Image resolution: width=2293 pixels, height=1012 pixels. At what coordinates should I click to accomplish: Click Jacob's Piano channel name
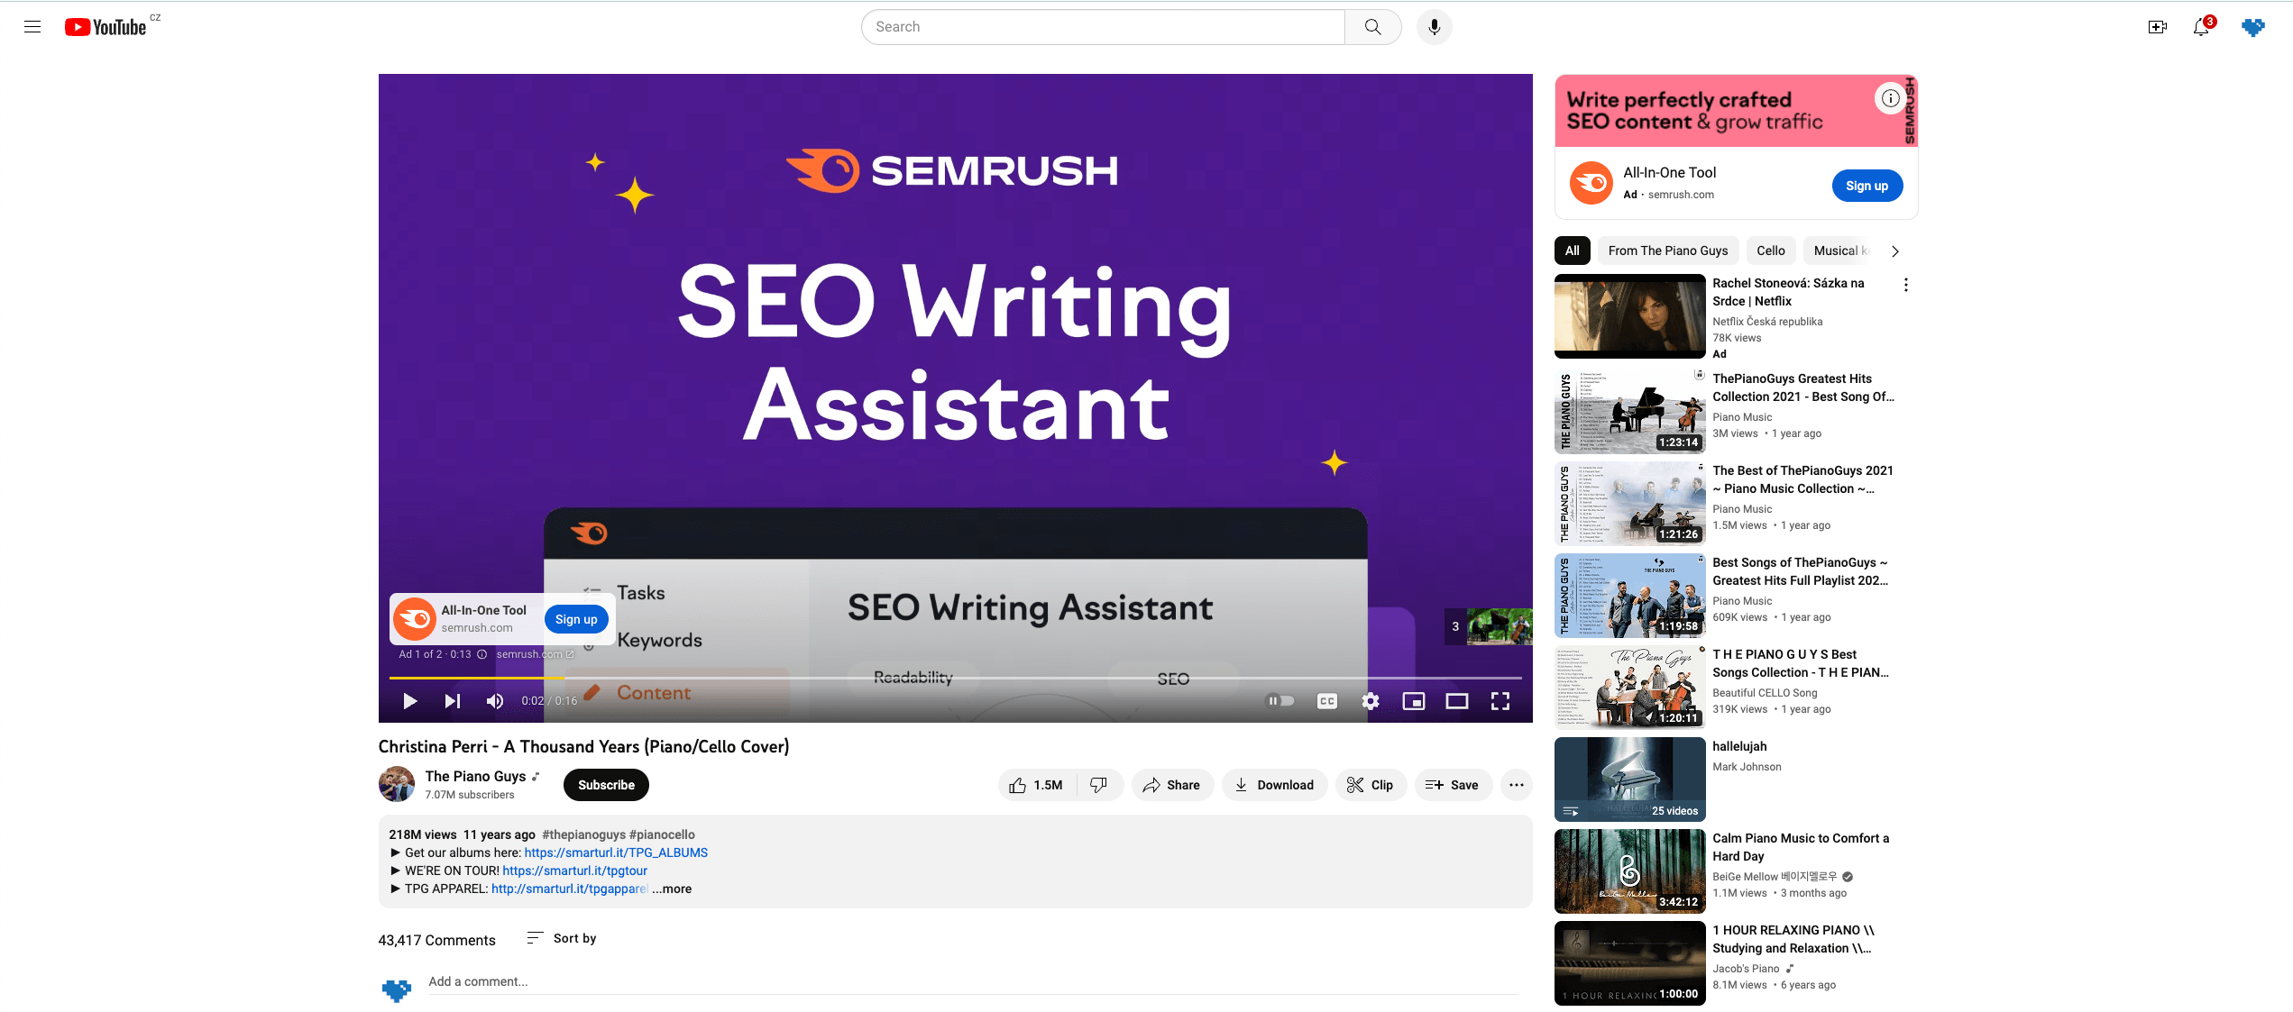click(1746, 969)
